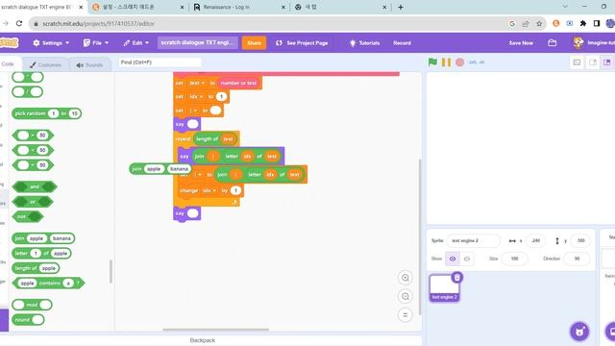The image size is (615, 346).
Task: Click the sprite x position field
Action: point(535,240)
